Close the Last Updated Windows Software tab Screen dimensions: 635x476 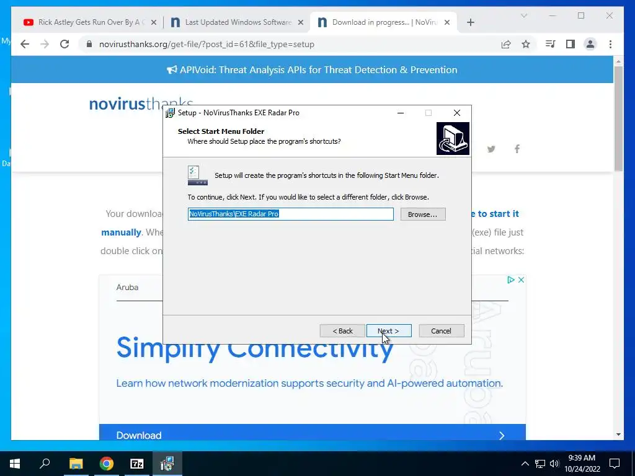click(x=301, y=22)
